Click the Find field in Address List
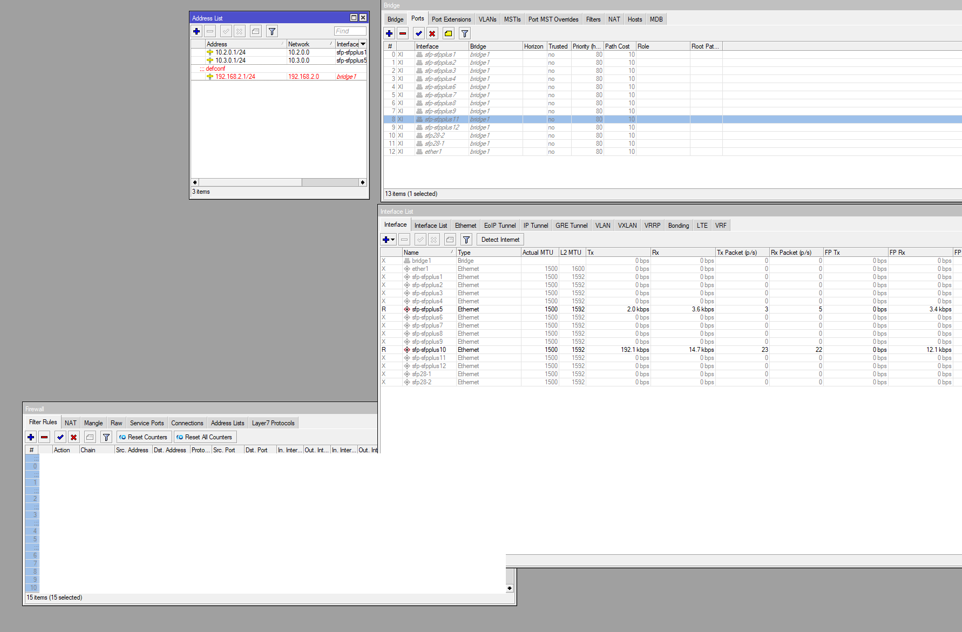This screenshot has width=962, height=632. click(350, 31)
